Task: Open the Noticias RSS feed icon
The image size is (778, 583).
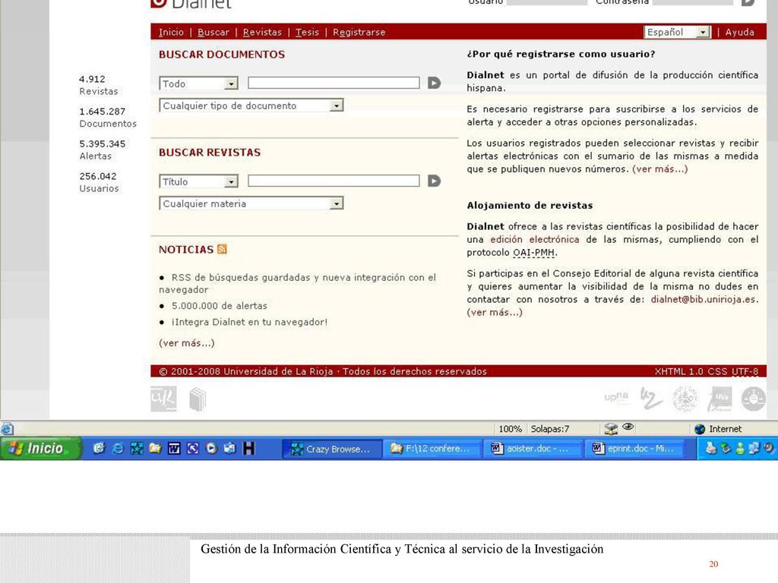Action: pyautogui.click(x=222, y=249)
